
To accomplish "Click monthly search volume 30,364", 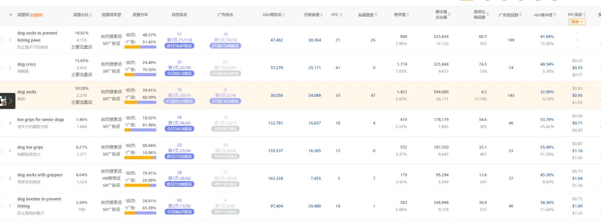I will [x=314, y=40].
